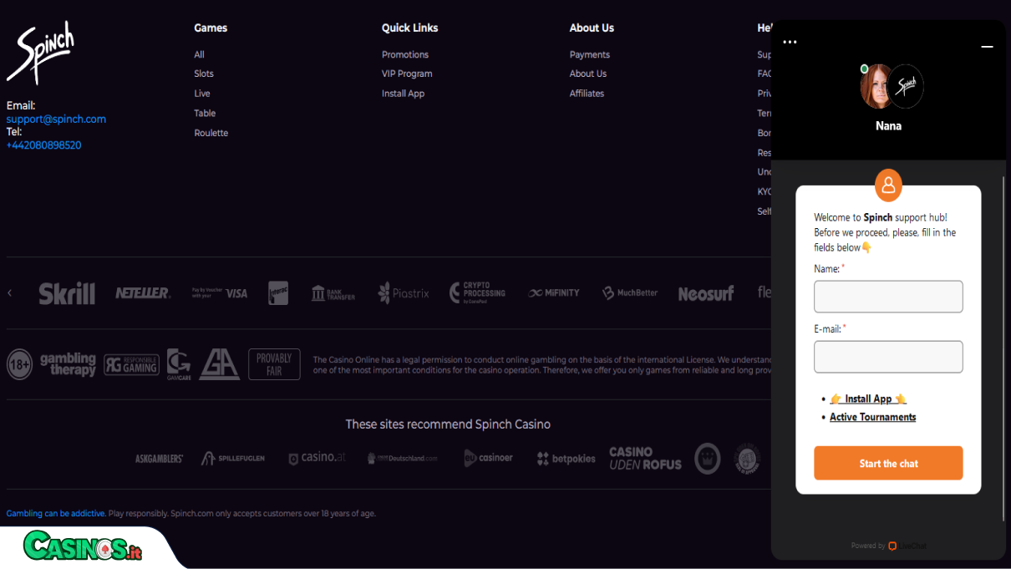The height and width of the screenshot is (569, 1011).
Task: Open the All games link
Action: [199, 54]
